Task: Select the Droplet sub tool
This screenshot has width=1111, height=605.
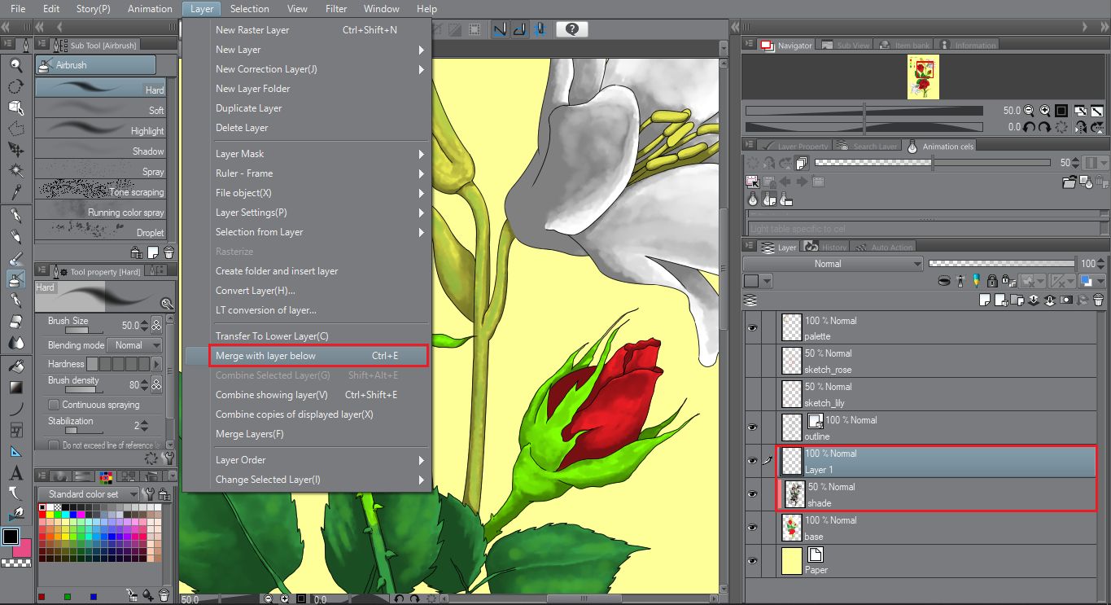Action: 101,230
